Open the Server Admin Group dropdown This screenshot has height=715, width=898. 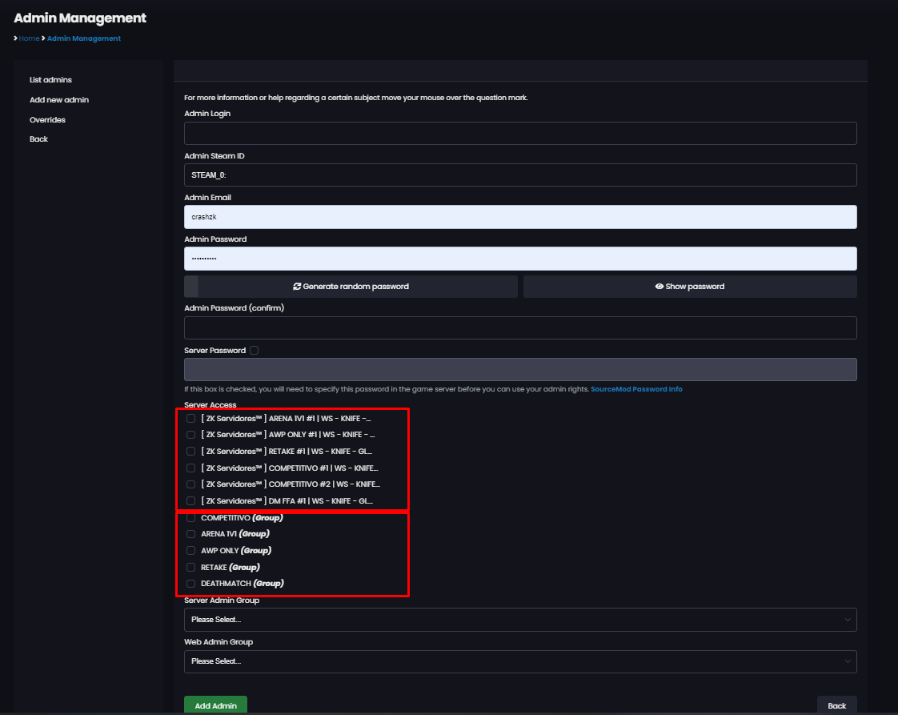point(520,619)
